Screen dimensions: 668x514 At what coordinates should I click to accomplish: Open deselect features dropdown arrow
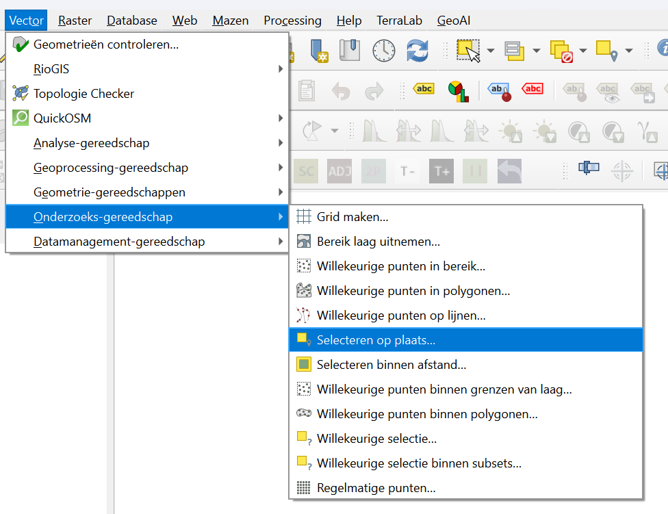(x=583, y=51)
